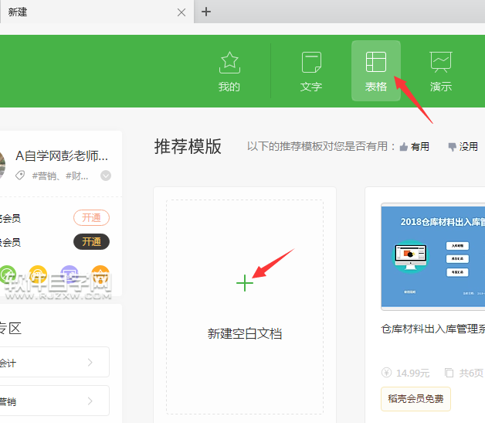Image resolution: width=485 pixels, height=423 pixels.
Task: Click the yellow member privilege icon
Action: tap(38, 274)
